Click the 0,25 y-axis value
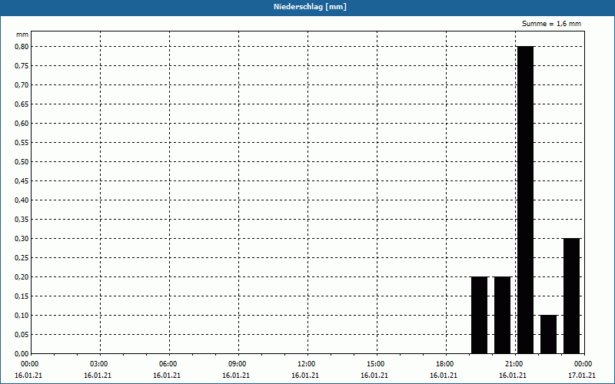 pyautogui.click(x=22, y=258)
